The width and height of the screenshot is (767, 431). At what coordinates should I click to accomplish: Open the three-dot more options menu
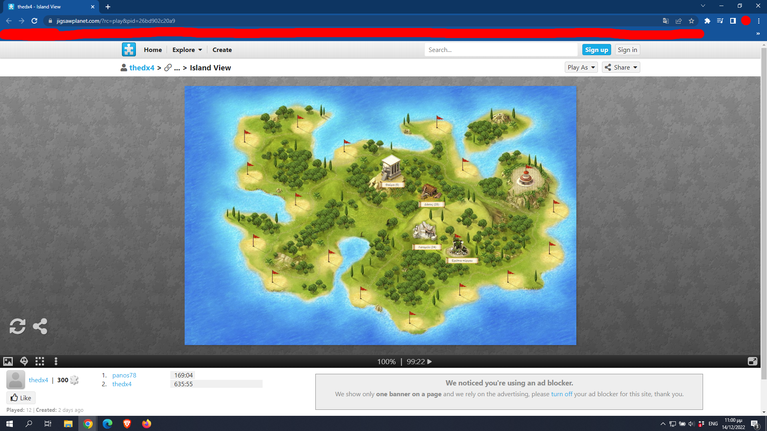(x=56, y=361)
